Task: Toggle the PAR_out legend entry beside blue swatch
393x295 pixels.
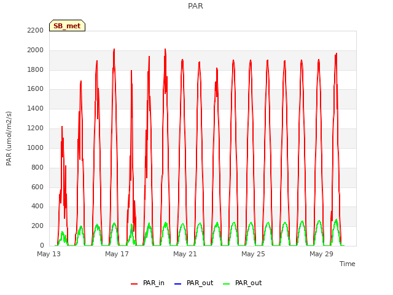Action: pyautogui.click(x=193, y=283)
